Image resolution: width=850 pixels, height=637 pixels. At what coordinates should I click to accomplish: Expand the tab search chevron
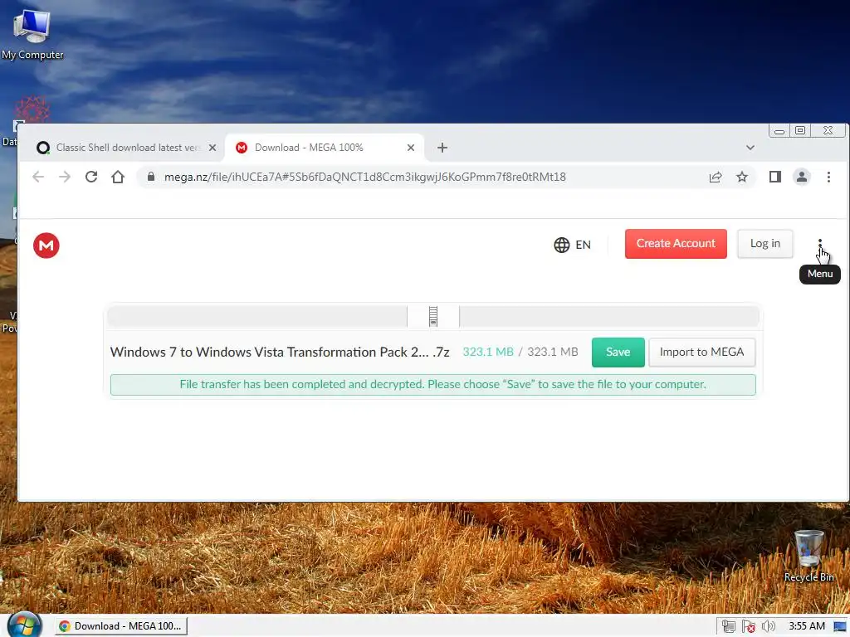[x=750, y=148]
